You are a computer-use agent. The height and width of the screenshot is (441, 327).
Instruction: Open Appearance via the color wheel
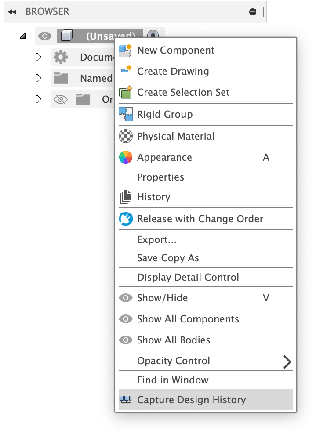pos(126,157)
